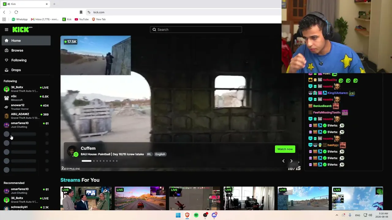Click the BAU House: Paintball stream title
392x220 pixels.
point(112,154)
